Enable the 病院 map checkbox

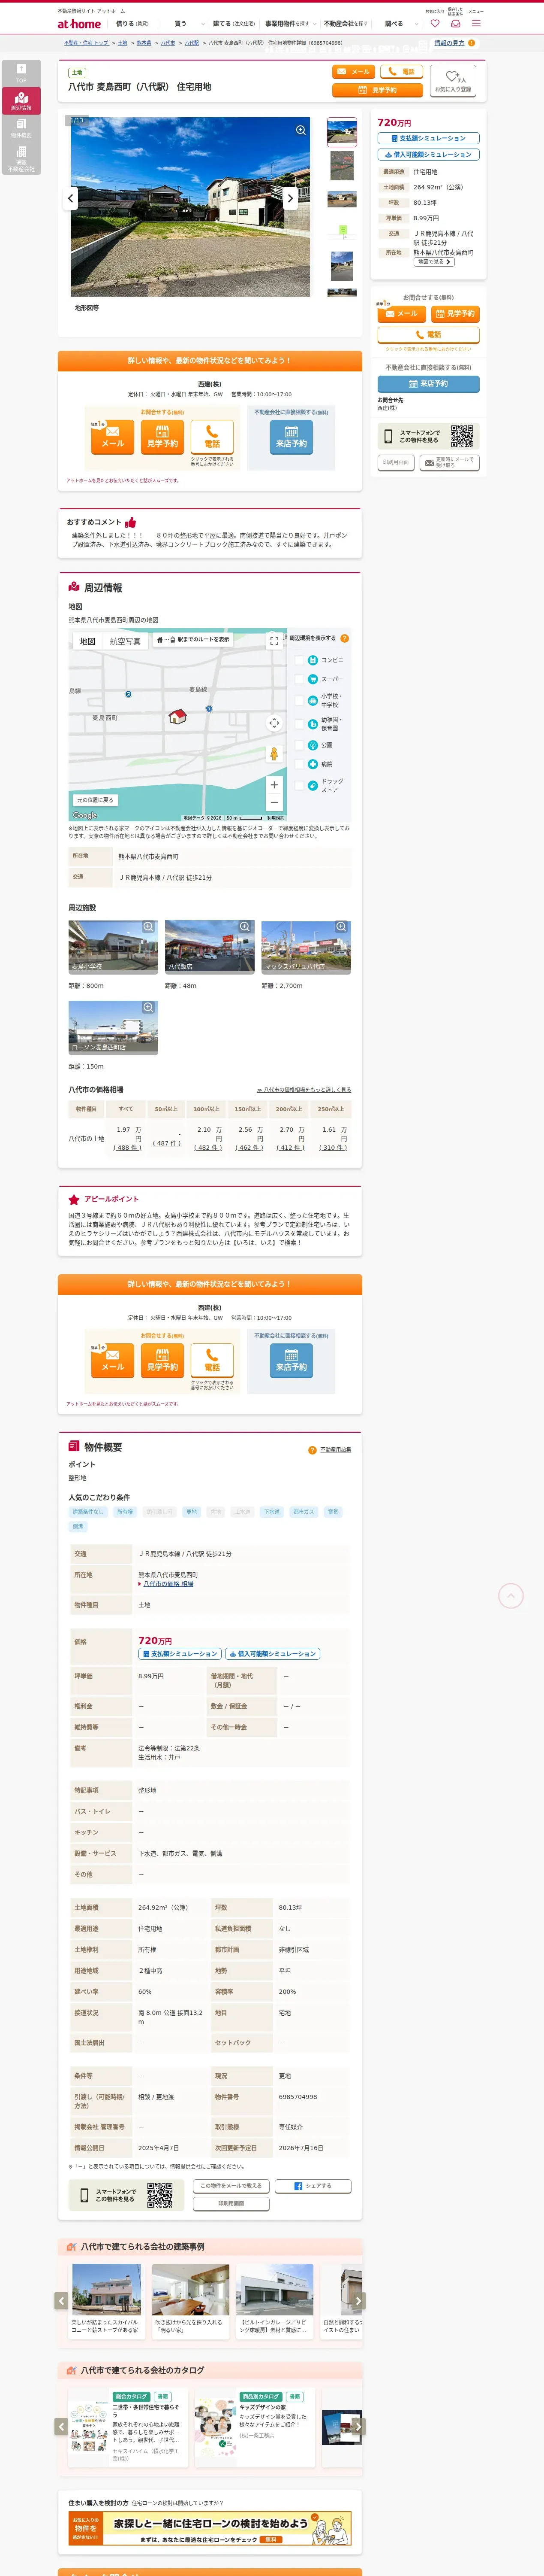coord(300,764)
